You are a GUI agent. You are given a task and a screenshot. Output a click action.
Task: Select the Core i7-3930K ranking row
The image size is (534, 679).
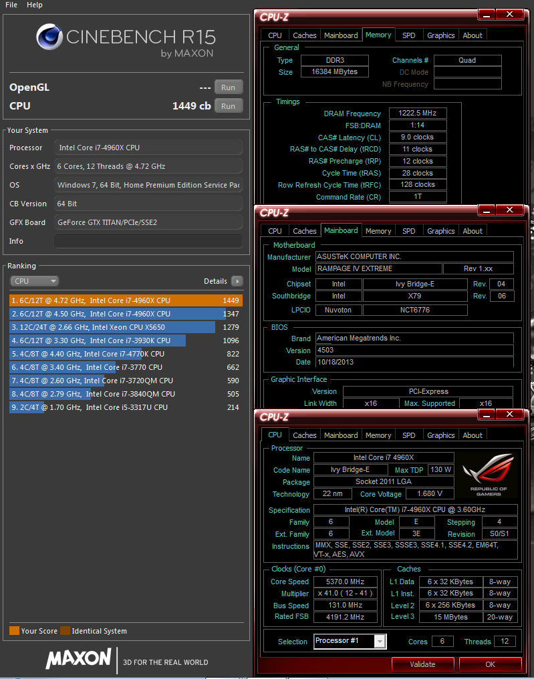126,341
